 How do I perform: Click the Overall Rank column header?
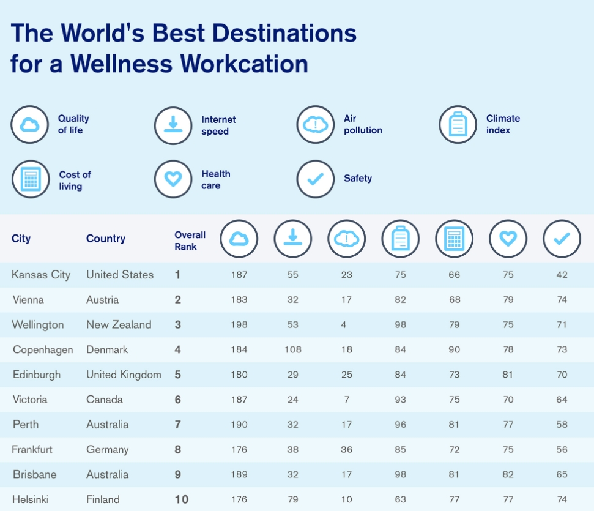click(190, 241)
